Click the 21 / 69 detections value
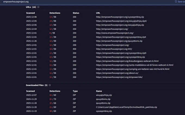185x115 pixels. click(x=53, y=107)
